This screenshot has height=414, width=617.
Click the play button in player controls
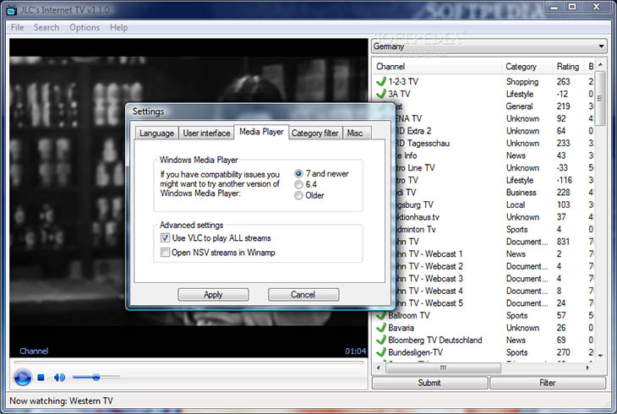tap(23, 378)
